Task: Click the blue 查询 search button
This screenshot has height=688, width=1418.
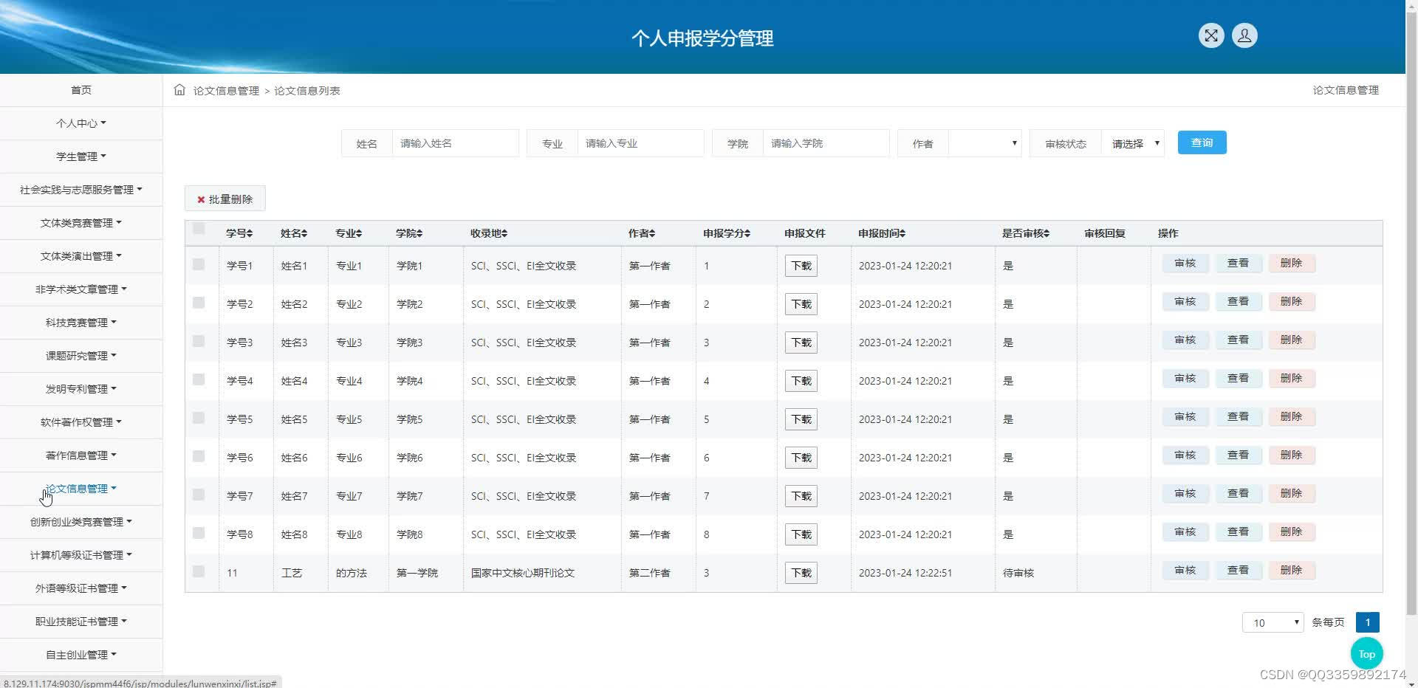Action: point(1202,142)
